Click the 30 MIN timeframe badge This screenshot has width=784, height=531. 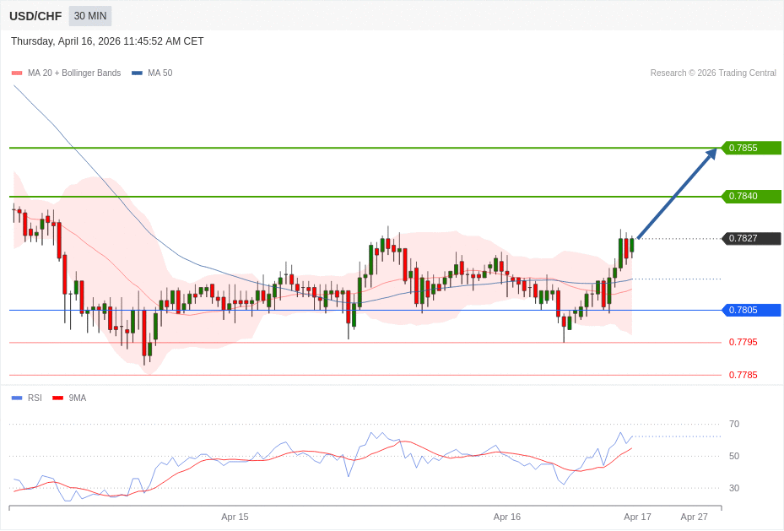click(90, 16)
